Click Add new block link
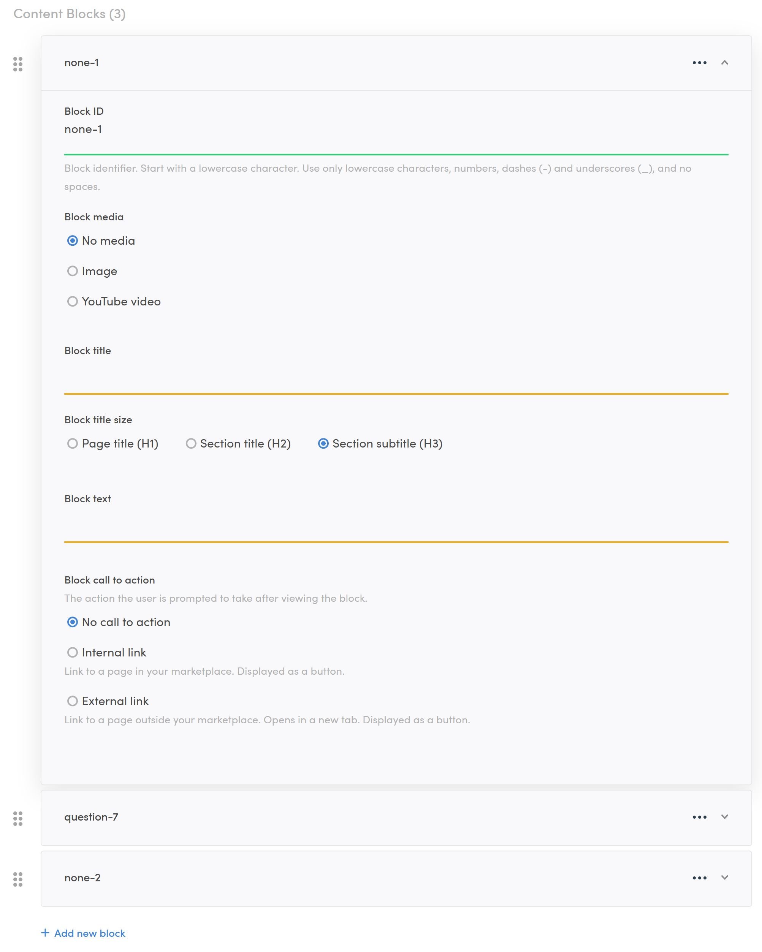The height and width of the screenshot is (952, 762). coord(90,933)
